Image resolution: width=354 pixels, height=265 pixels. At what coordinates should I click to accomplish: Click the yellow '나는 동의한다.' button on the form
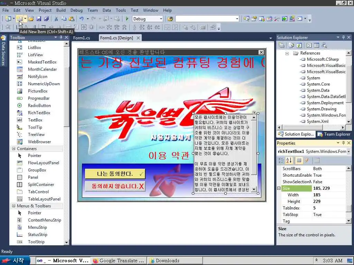coord(115,174)
